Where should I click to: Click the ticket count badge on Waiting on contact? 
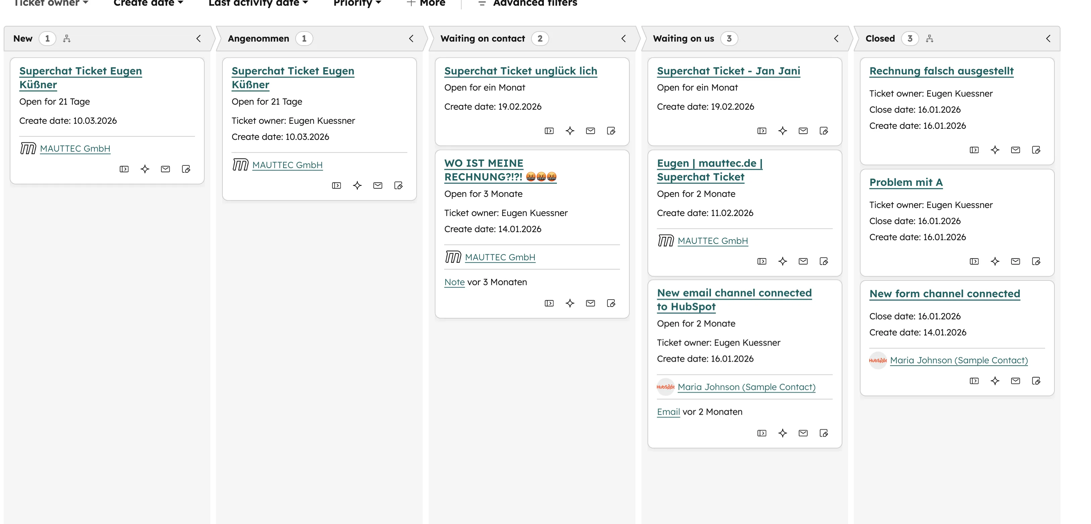tap(540, 38)
